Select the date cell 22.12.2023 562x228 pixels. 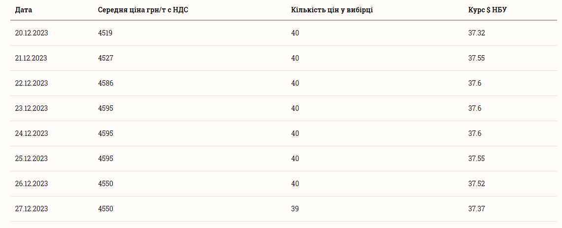tap(32, 83)
